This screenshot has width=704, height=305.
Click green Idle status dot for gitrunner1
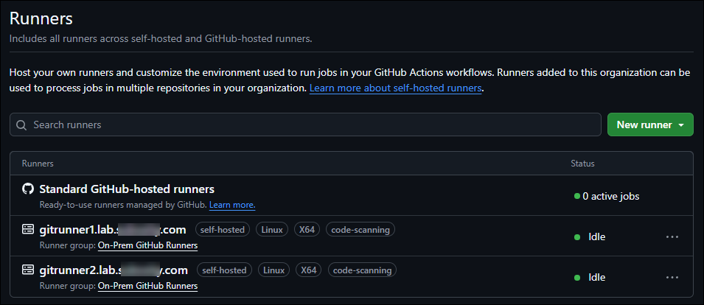[577, 237]
